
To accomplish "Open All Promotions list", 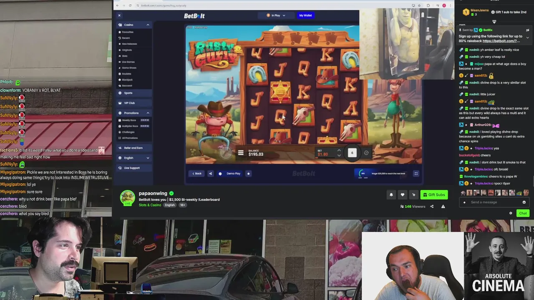I will point(128,138).
